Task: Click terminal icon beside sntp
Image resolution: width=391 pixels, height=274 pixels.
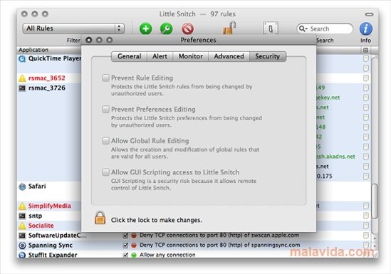Action: [x=22, y=216]
